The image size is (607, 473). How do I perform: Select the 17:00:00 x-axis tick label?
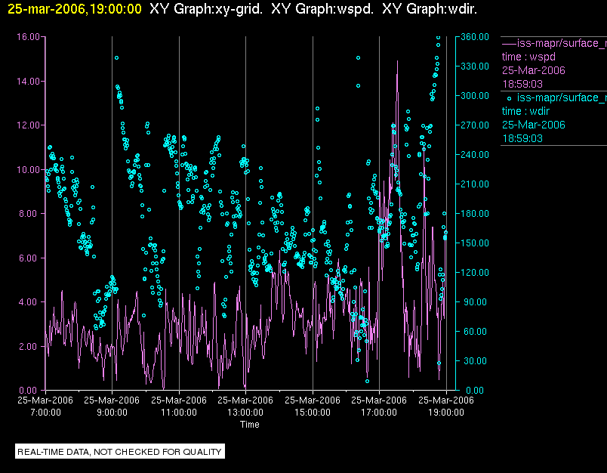point(379,413)
